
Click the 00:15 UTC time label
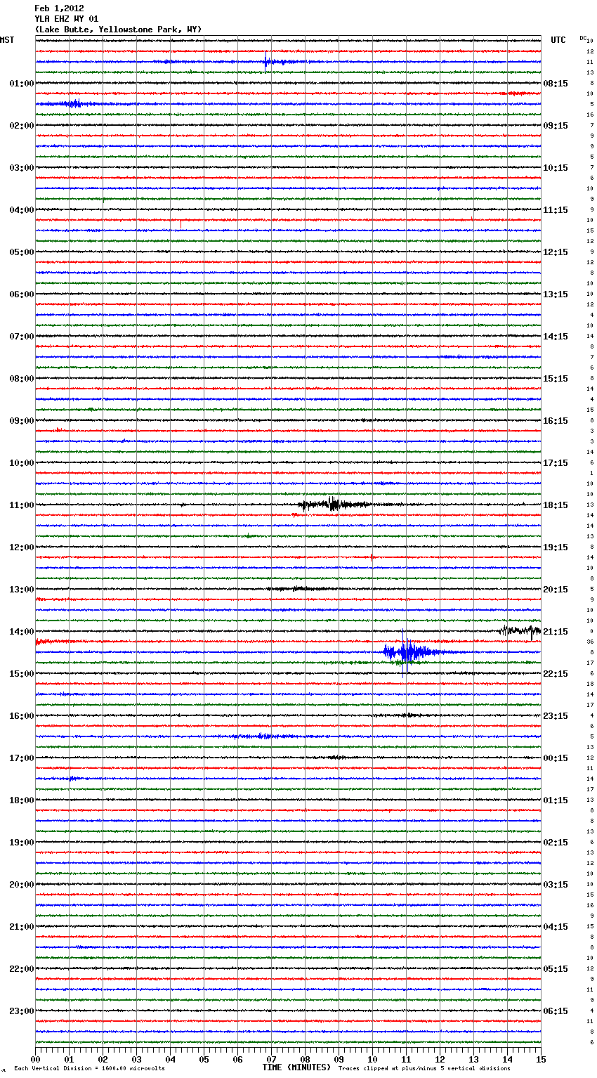[x=556, y=758]
